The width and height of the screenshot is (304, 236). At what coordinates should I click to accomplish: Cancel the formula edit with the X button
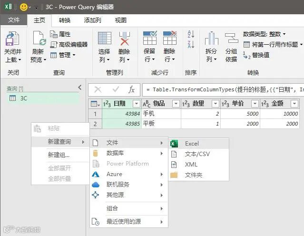point(98,89)
